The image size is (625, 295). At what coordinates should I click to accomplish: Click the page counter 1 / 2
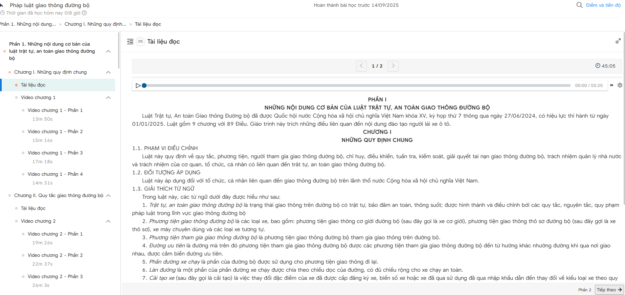click(377, 66)
